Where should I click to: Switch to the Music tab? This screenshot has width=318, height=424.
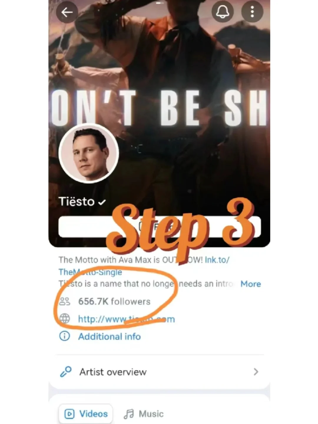143,414
